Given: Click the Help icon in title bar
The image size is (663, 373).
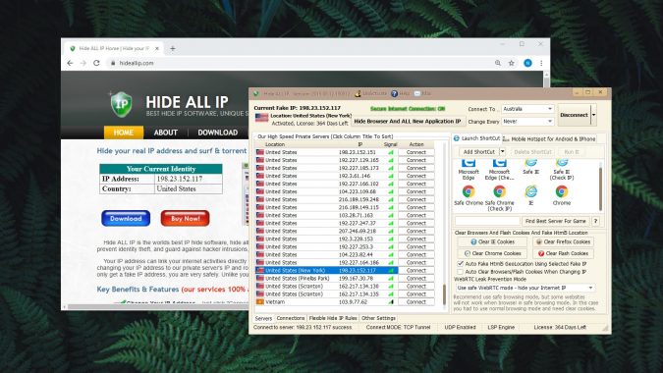Looking at the screenshot, I should tap(394, 94).
